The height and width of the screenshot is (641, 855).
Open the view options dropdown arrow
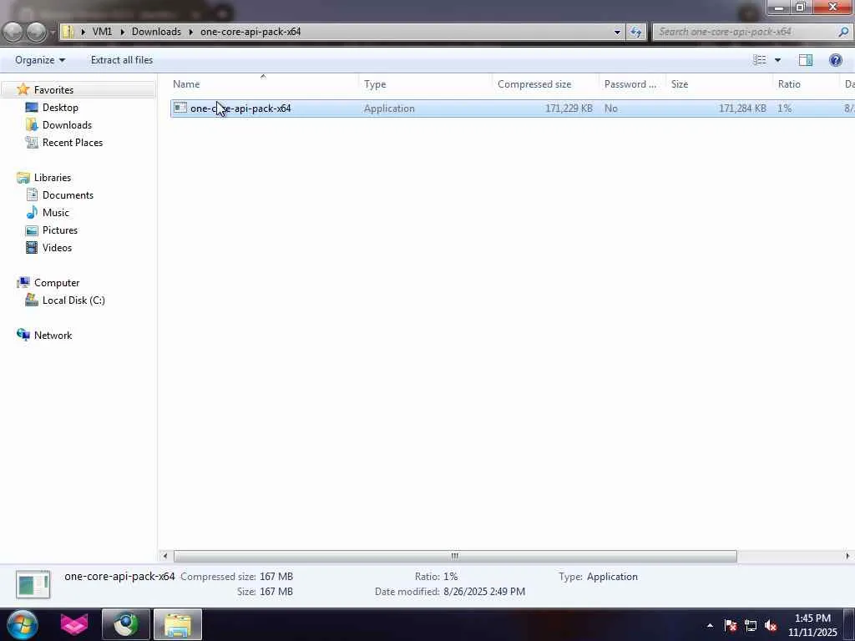[x=777, y=60]
